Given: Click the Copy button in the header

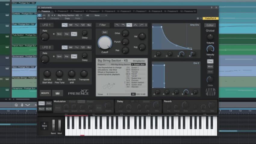Looking at the screenshot, I should (x=67, y=18).
